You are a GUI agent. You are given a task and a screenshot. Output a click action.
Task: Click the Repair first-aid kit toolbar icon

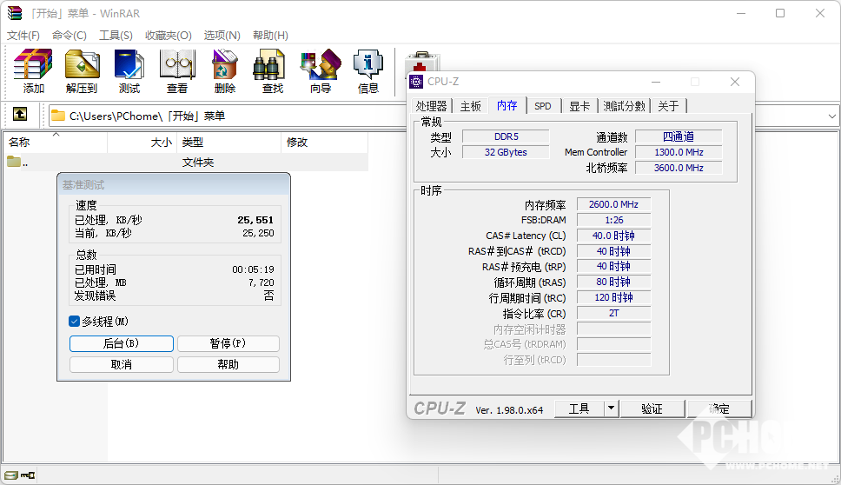point(421,61)
